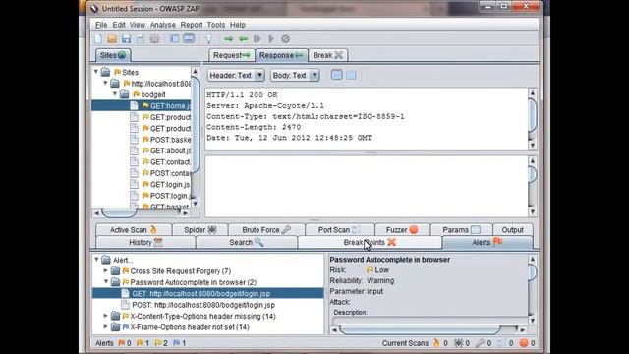629x354 pixels.
Task: Click the globe icon on the Sites tab
Action: pos(122,55)
